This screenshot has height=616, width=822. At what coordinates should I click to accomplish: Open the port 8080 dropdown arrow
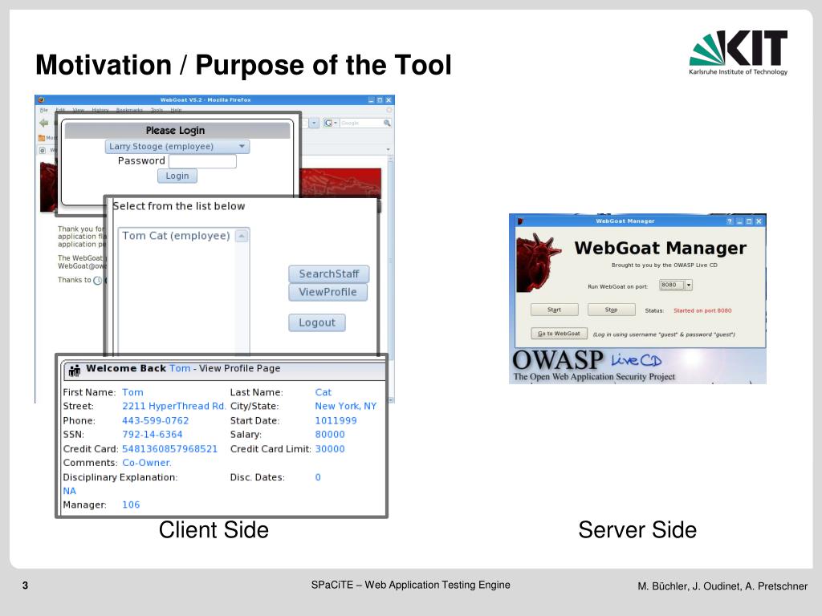689,286
